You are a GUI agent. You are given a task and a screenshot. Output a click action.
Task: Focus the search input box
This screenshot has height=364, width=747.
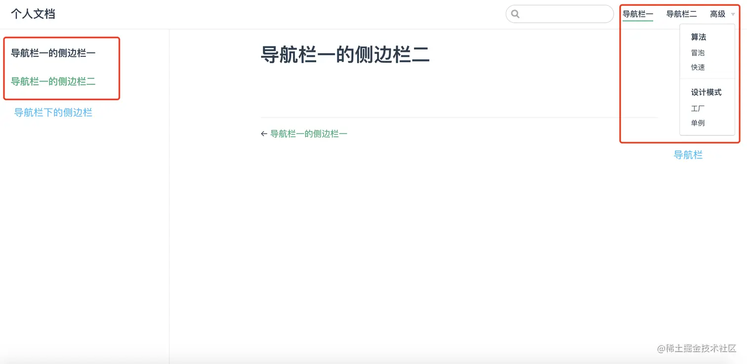[x=559, y=14]
